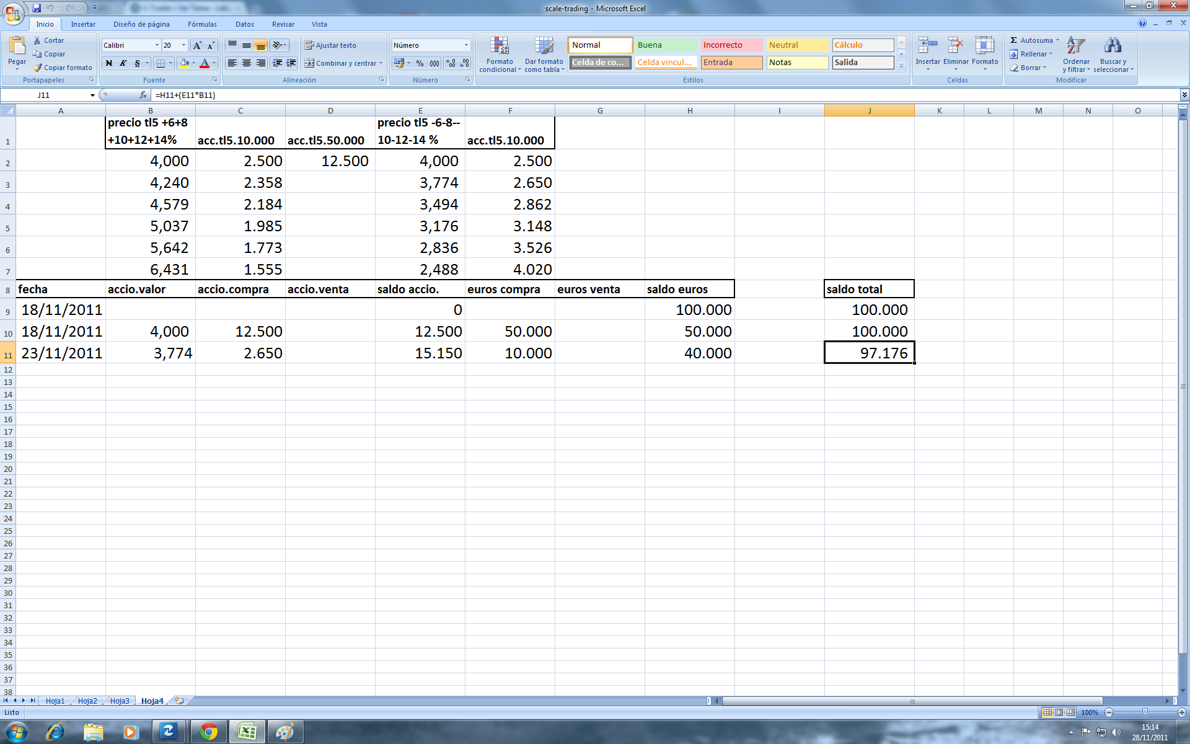Viewport: 1190px width, 744px height.
Task: Click the percent style icon
Action: point(420,63)
